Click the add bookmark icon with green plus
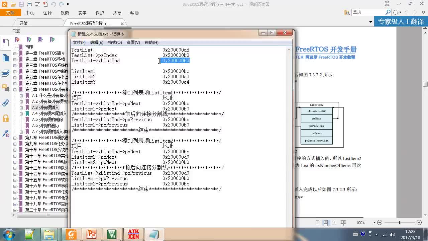428x241 pixels. [x=29, y=39]
